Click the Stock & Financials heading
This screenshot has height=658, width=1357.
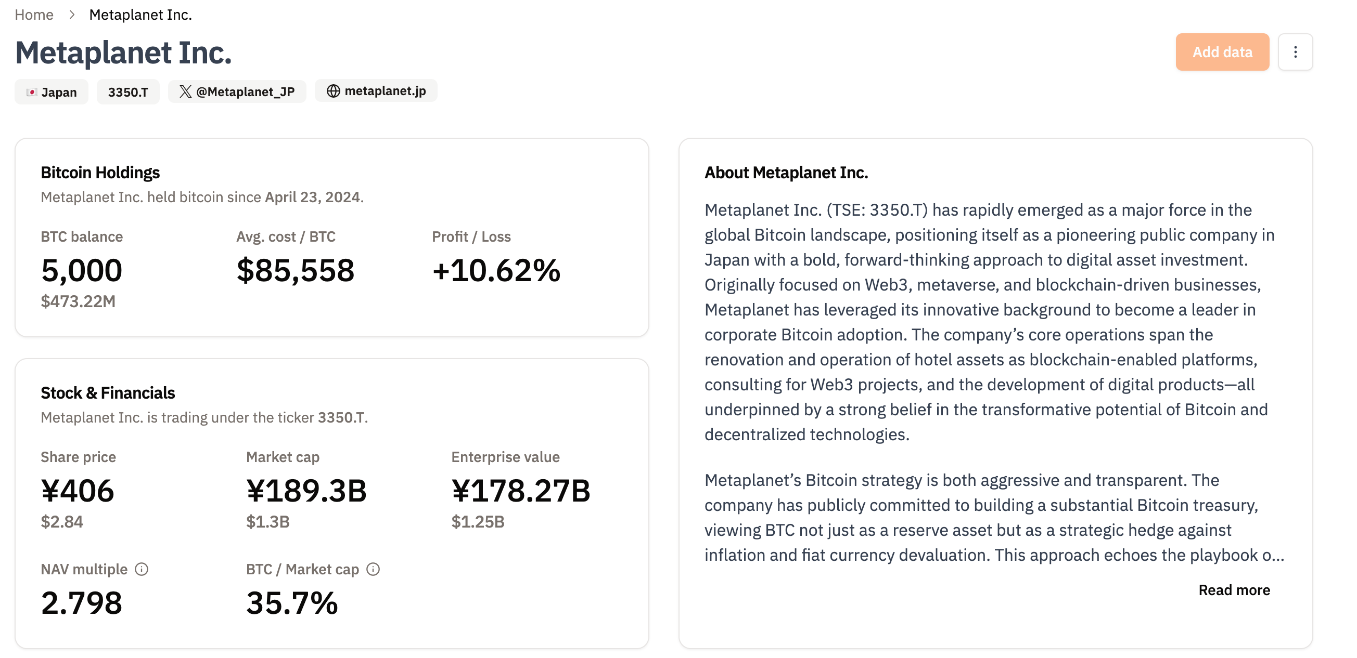pyautogui.click(x=108, y=393)
